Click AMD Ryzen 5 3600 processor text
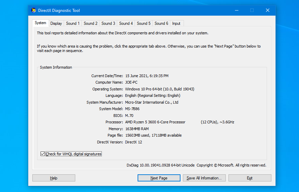 click(x=155, y=122)
